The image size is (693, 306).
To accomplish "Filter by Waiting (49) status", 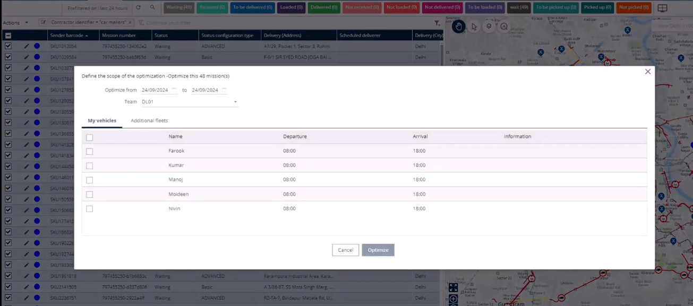I will (179, 7).
